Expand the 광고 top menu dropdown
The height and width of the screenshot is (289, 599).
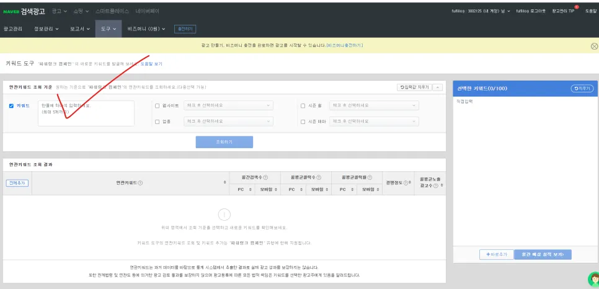click(60, 11)
